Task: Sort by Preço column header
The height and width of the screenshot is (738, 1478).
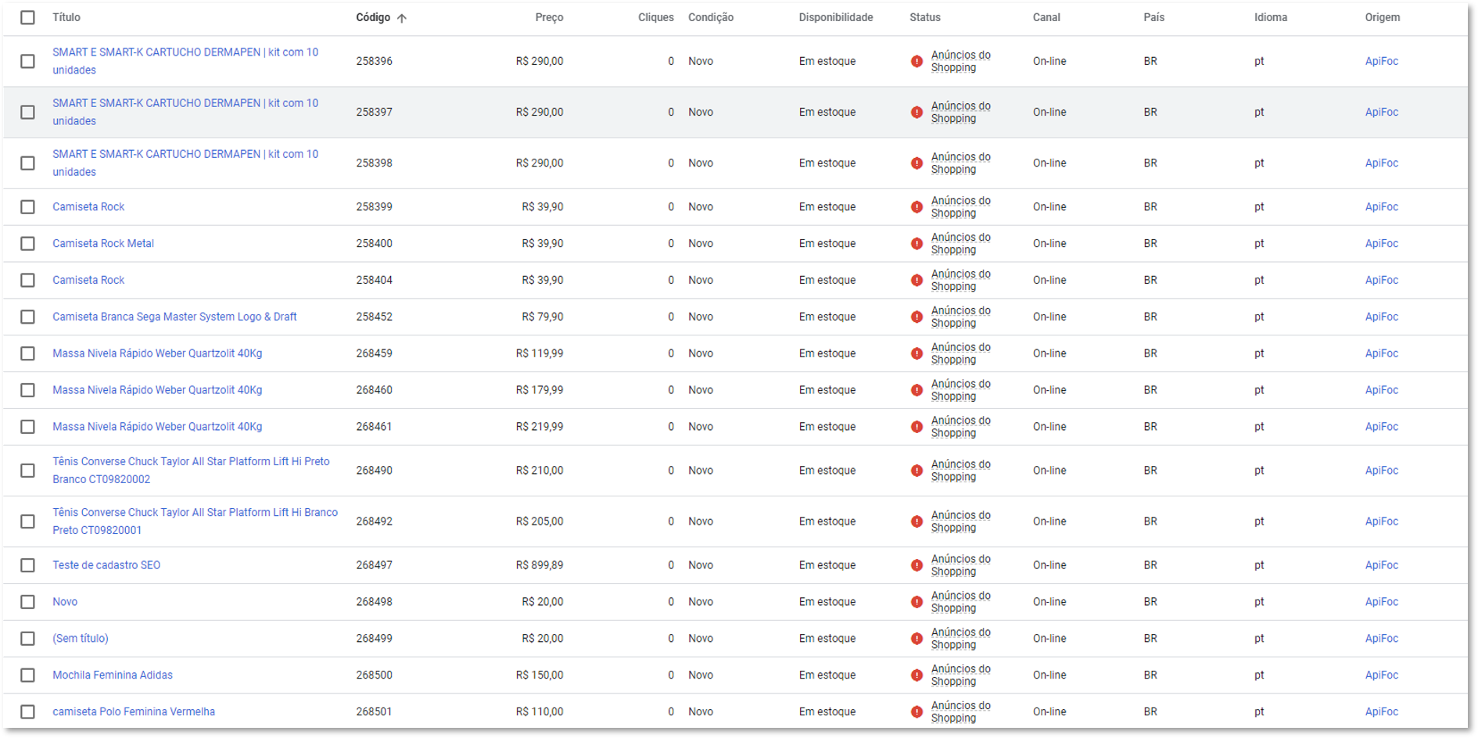Action: pyautogui.click(x=549, y=17)
